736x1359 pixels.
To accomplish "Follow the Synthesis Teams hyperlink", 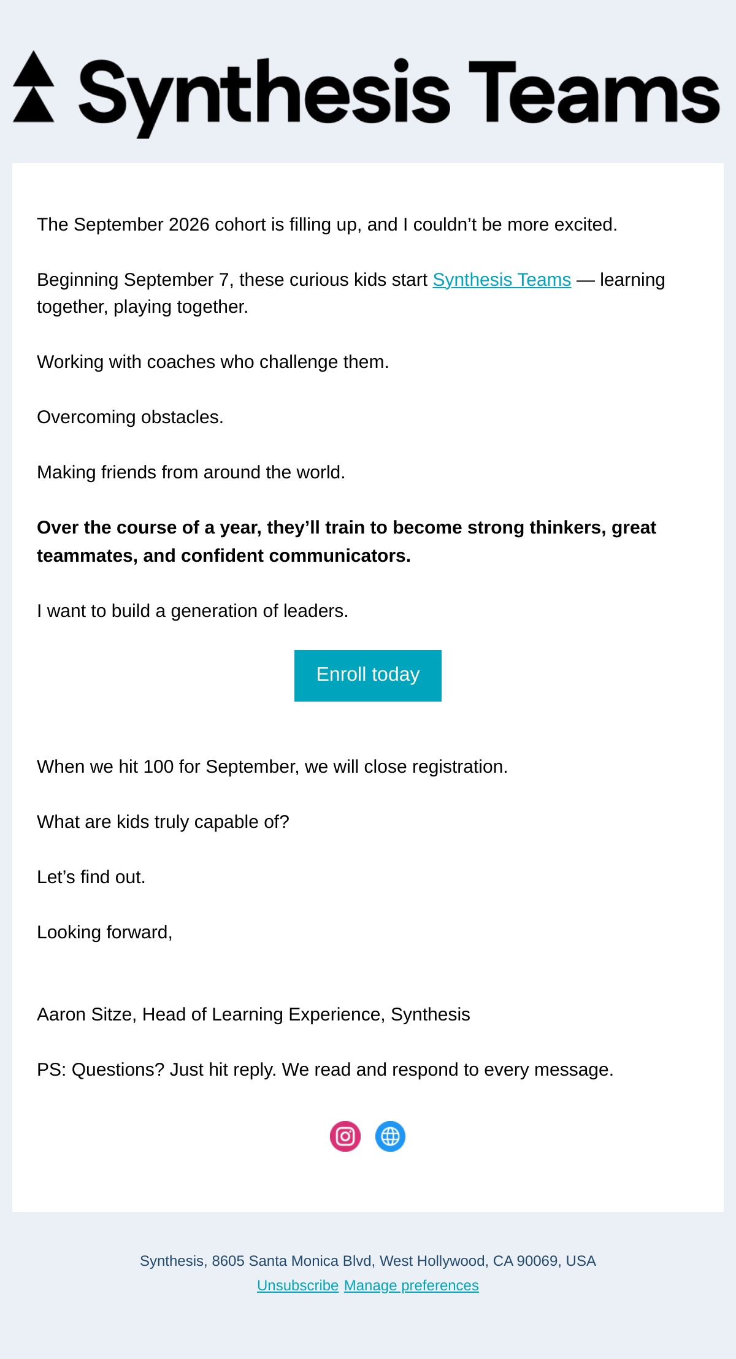I will (x=502, y=280).
